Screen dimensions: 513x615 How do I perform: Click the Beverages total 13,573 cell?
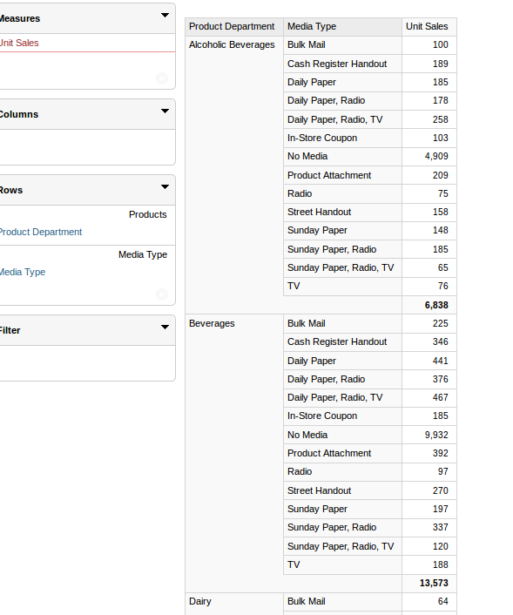(x=429, y=583)
